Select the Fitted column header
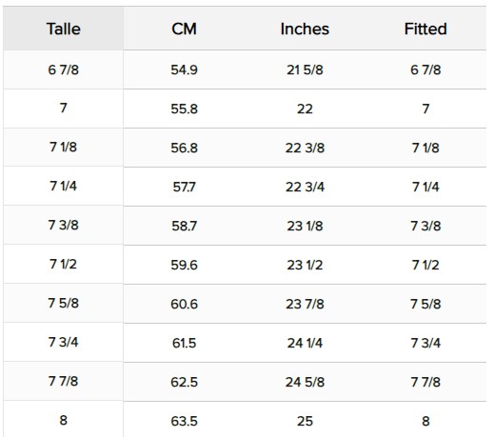The image size is (494, 437). (425, 29)
